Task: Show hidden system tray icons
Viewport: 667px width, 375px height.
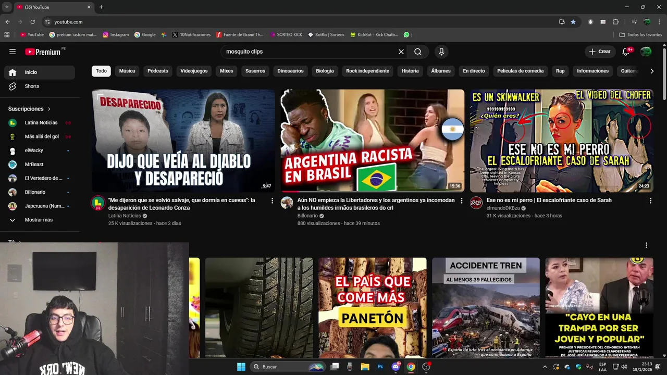Action: [x=545, y=367]
